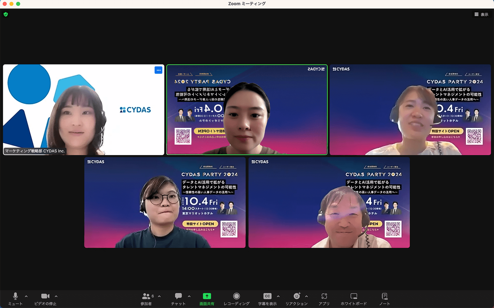Open the Notes tool

click(385, 298)
